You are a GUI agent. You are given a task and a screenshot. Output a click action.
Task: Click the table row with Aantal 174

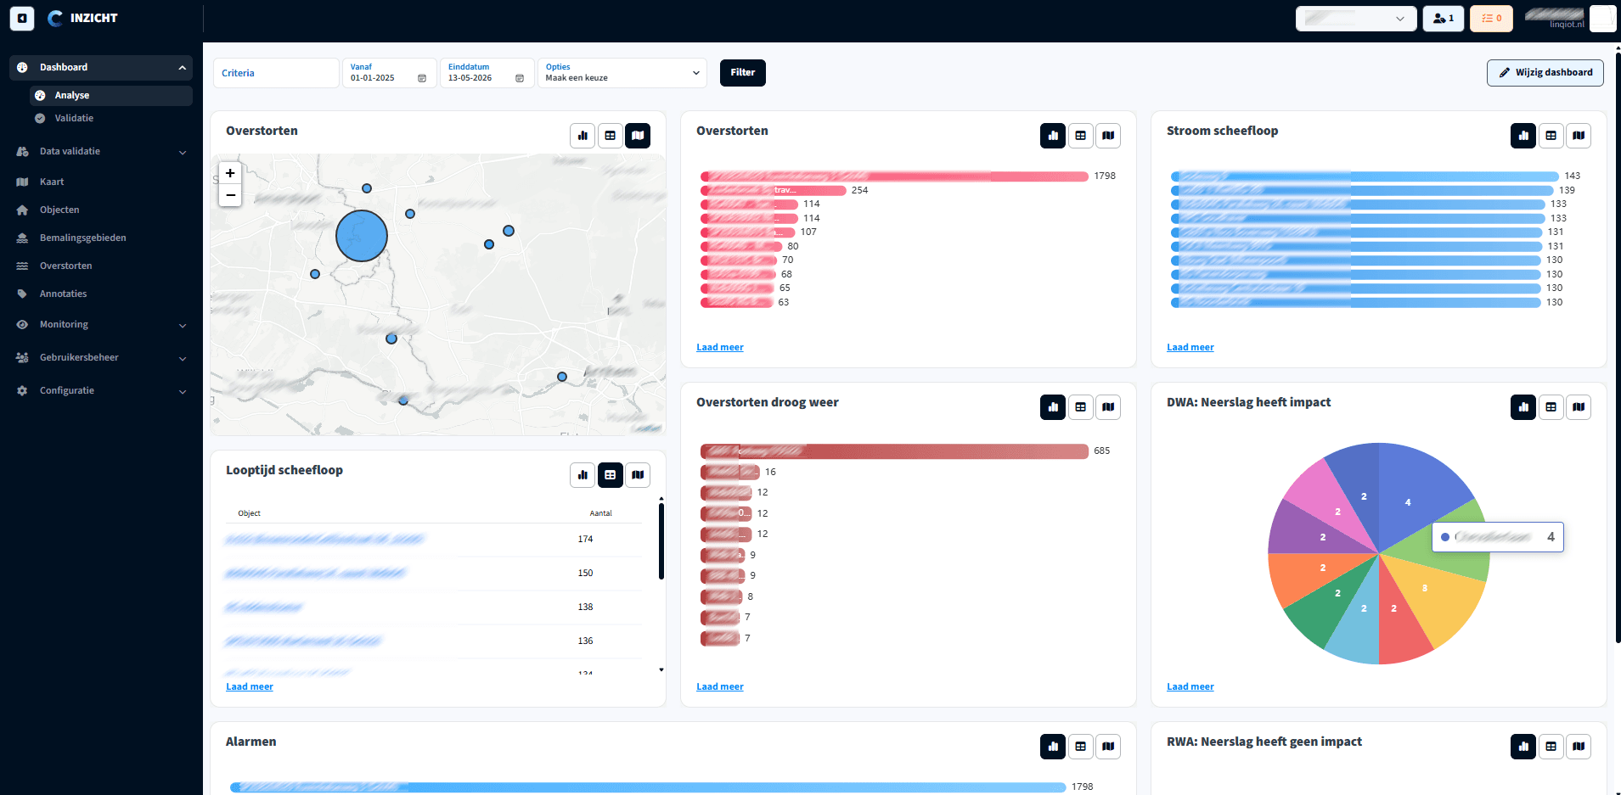coord(434,540)
